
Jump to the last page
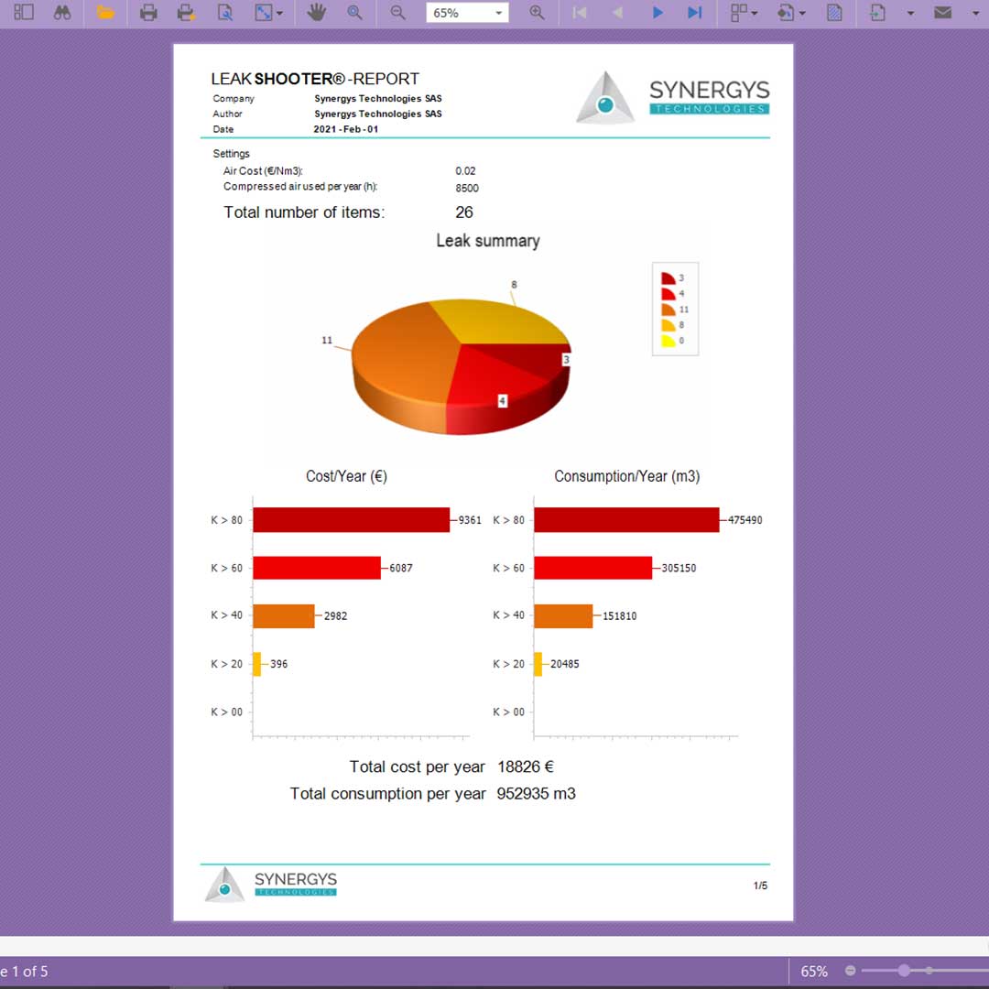pos(695,13)
